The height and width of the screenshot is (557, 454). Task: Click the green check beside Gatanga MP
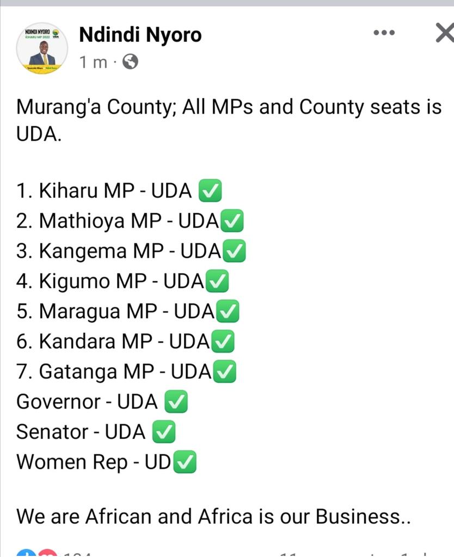pyautogui.click(x=224, y=372)
